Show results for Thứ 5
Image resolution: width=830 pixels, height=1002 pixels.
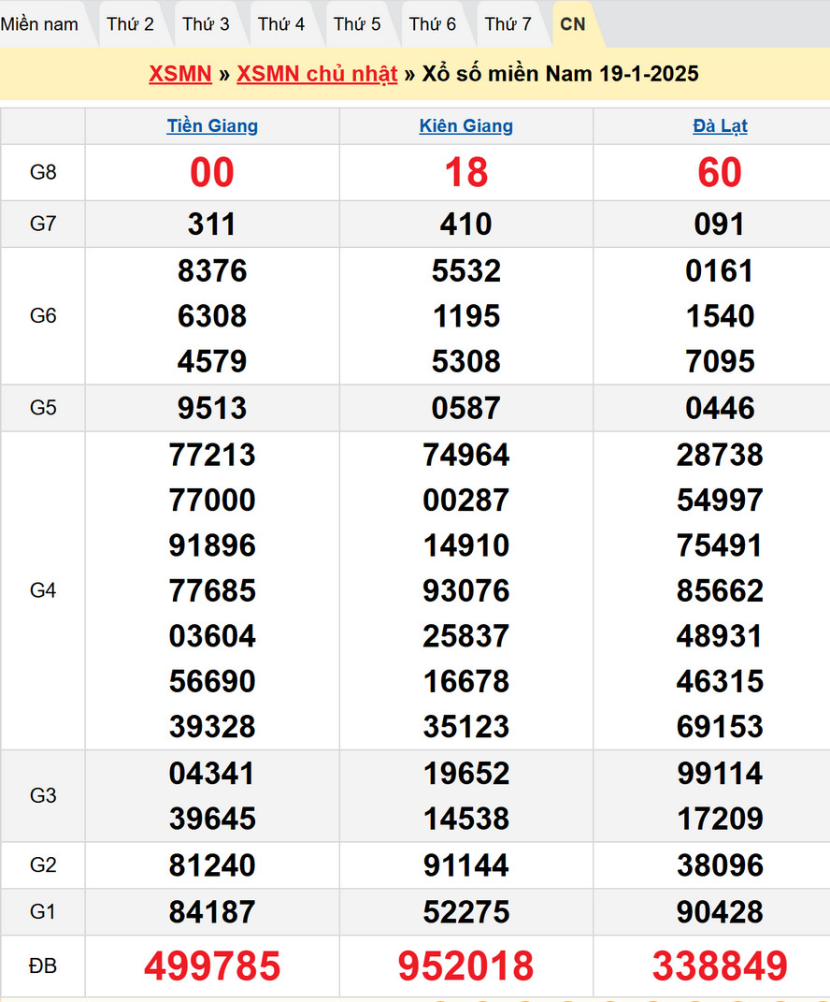pos(357,24)
